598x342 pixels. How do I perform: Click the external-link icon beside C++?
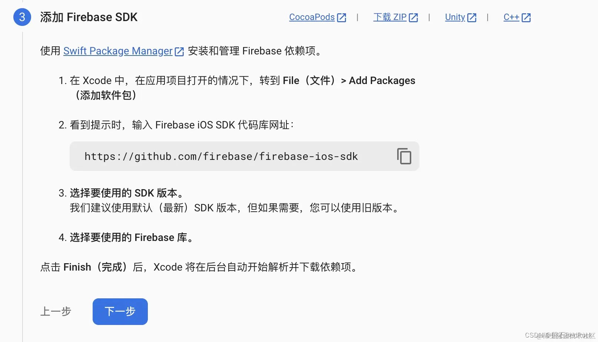tap(526, 17)
